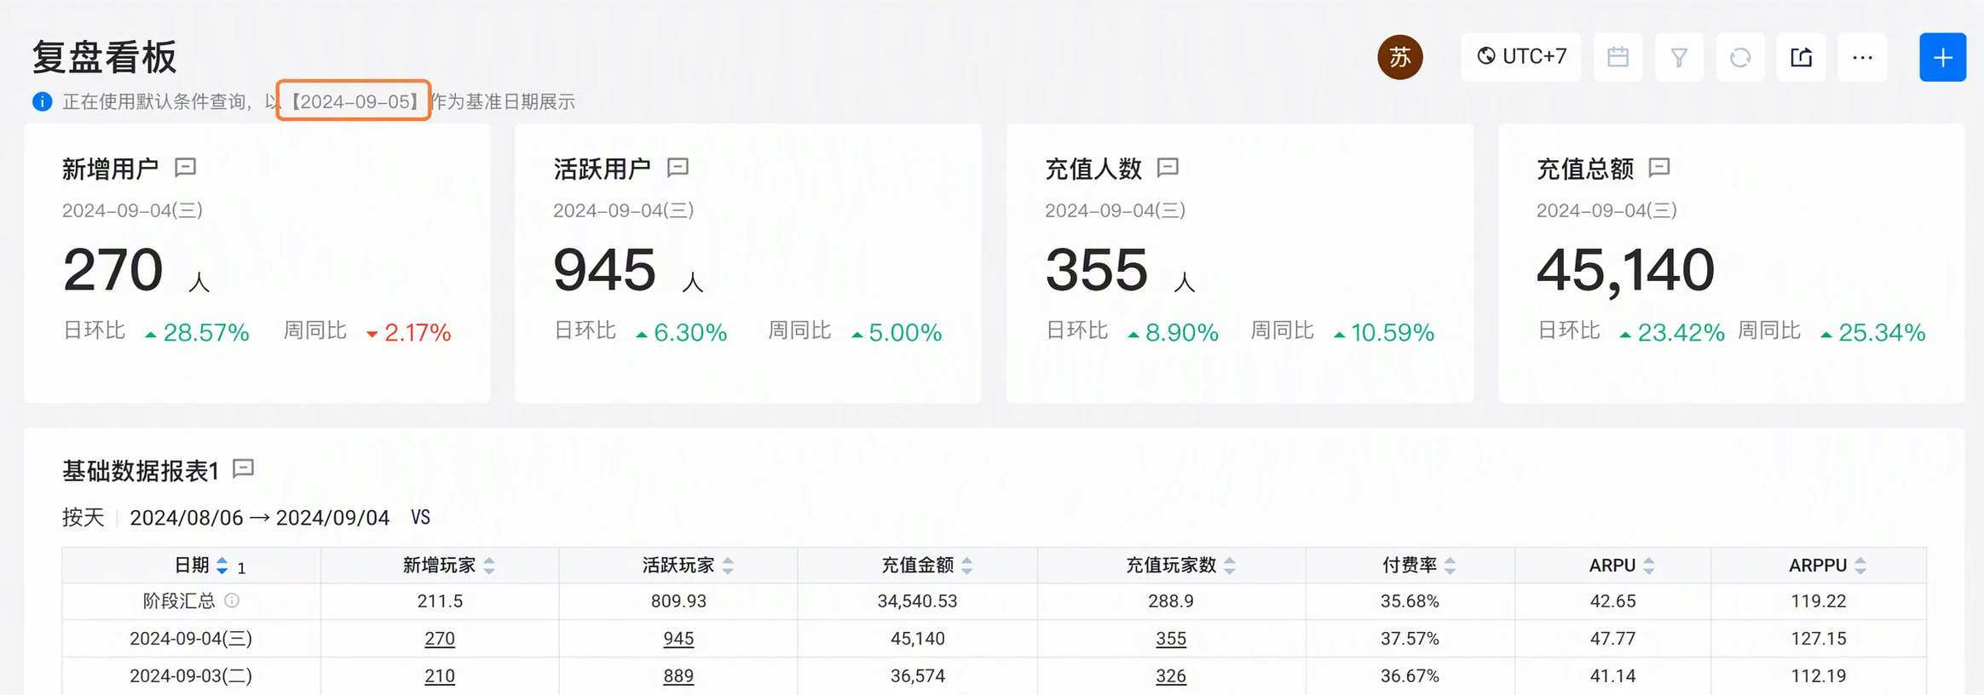Open the 355 充值玩家数 link for 2024-09-04
Image resolution: width=1984 pixels, height=695 pixels.
[1171, 639]
